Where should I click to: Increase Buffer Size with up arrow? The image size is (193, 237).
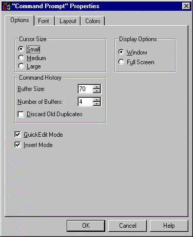pos(96,87)
